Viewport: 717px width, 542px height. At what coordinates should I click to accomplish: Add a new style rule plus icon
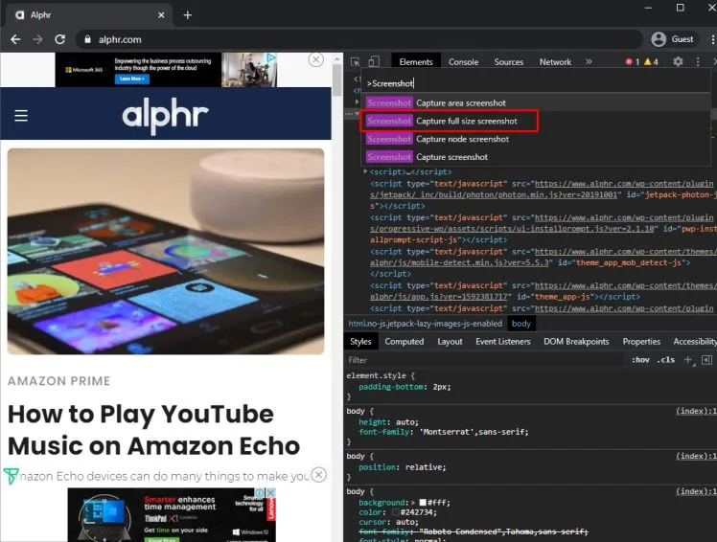tap(688, 360)
